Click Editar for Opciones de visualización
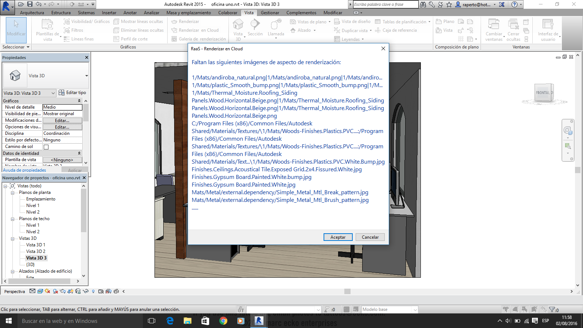Screen dimensions: 583x328 click(62, 127)
